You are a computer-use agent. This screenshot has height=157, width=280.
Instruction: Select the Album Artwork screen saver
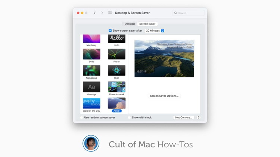[116, 87]
